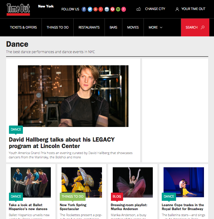
Task: Open Time Out's Facebook page icon
Action: 84,9
